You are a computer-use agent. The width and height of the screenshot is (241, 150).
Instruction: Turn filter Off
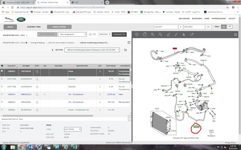coord(230,27)
